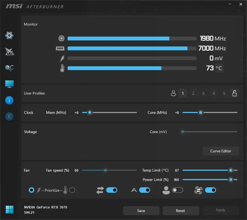Click the sync arrows icon in fan section
The height and width of the screenshot is (220, 247).
100,190
